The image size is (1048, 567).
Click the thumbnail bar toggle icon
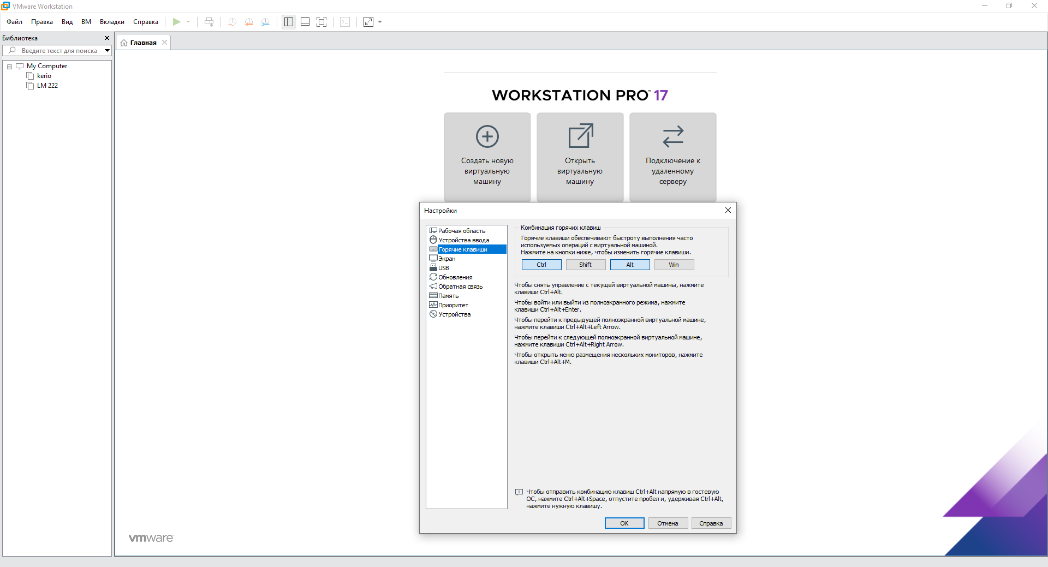[x=305, y=22]
